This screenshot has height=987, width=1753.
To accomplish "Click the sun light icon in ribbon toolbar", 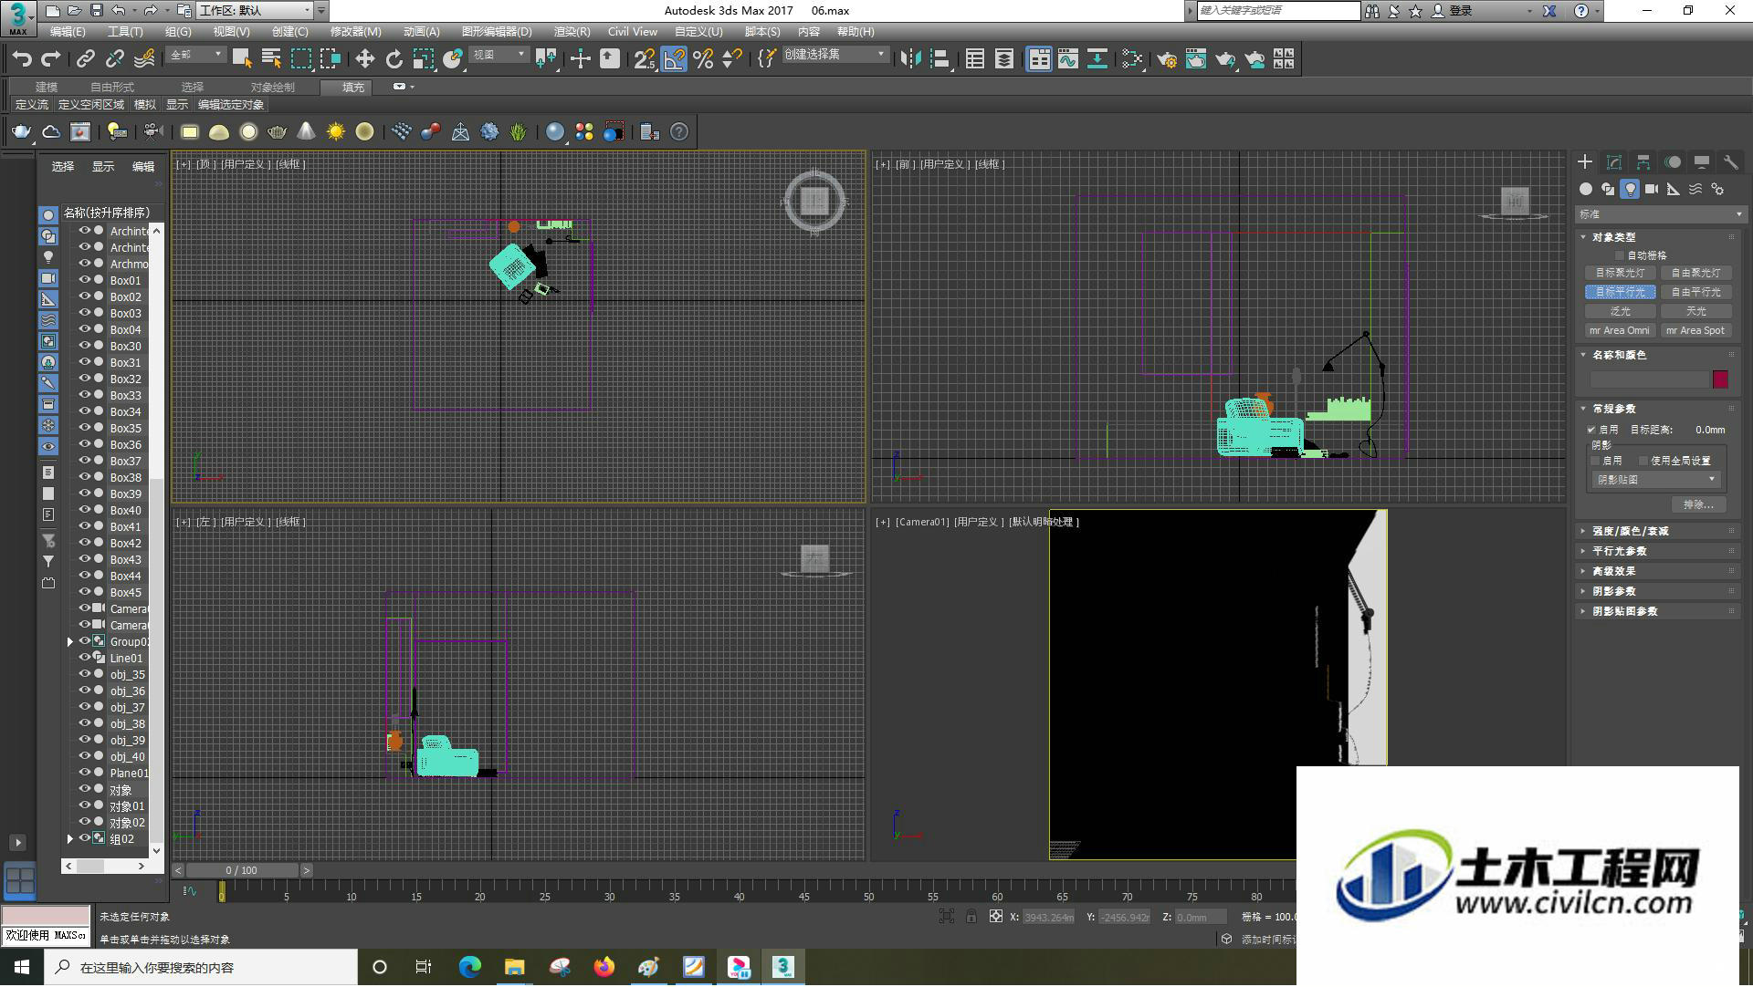I will (336, 132).
